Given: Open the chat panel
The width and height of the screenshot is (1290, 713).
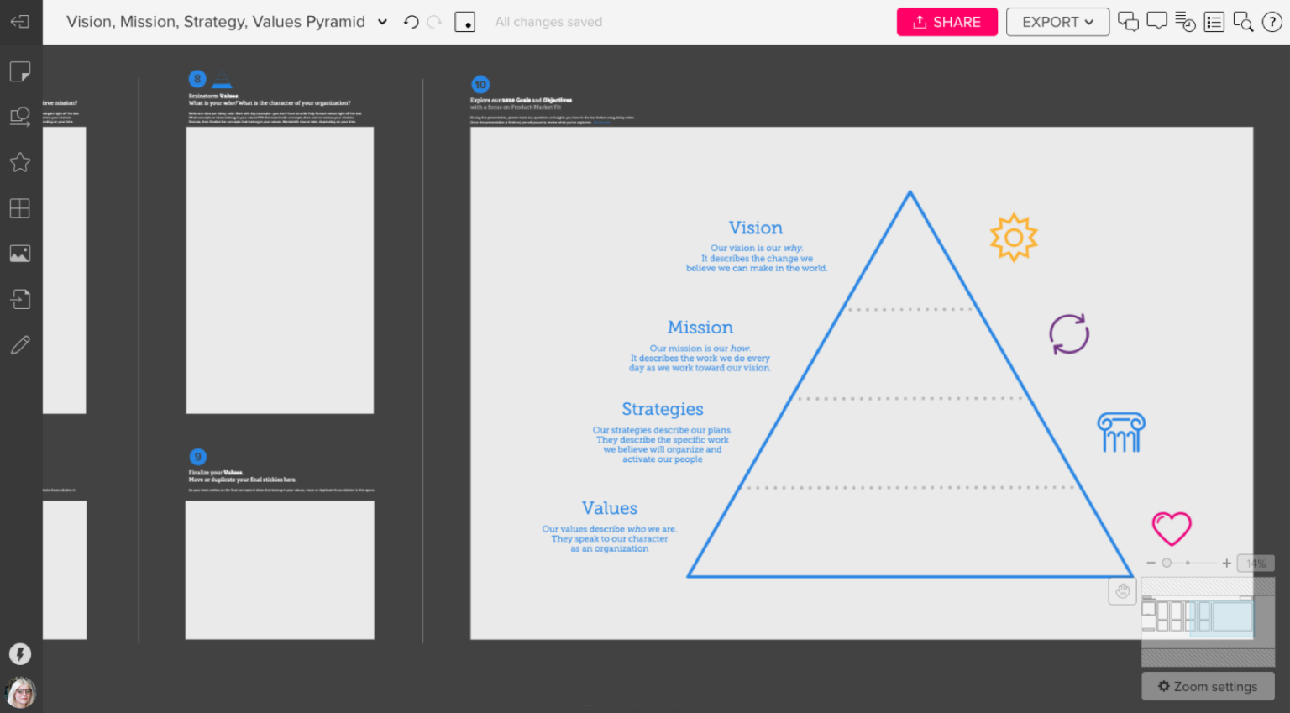Looking at the screenshot, I should coord(1128,21).
